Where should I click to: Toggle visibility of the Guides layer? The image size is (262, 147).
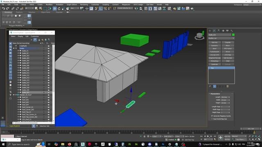click(16, 48)
